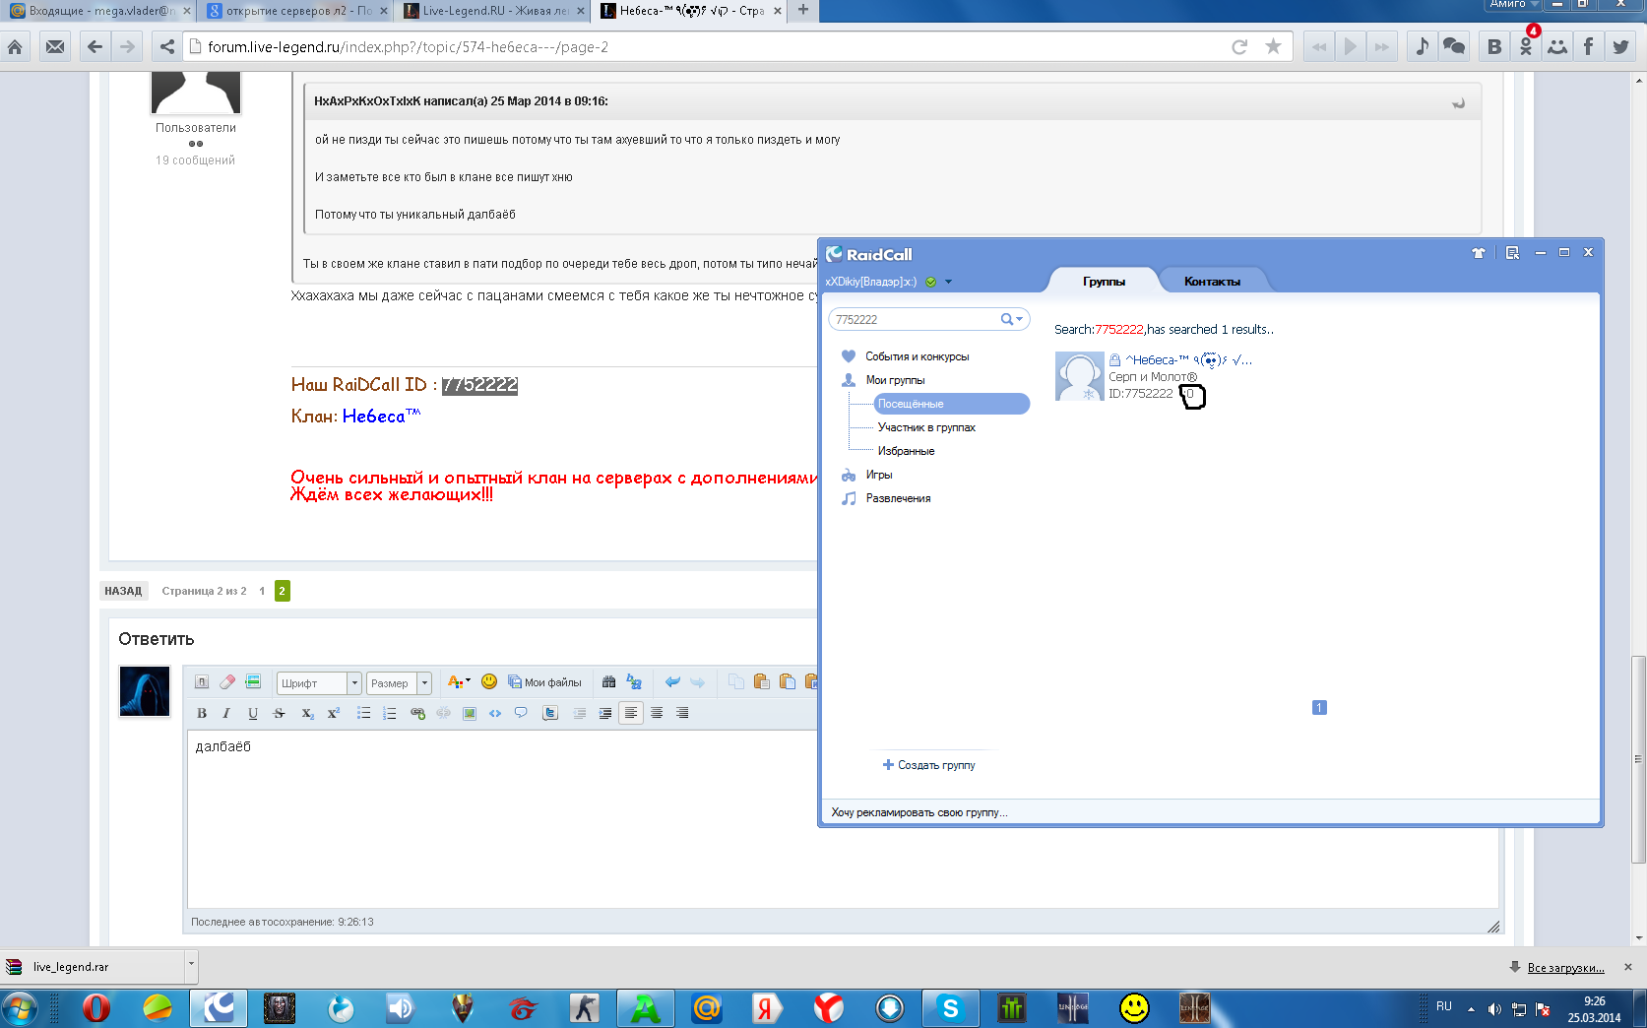Open find binoculars icon in editor

608,681
